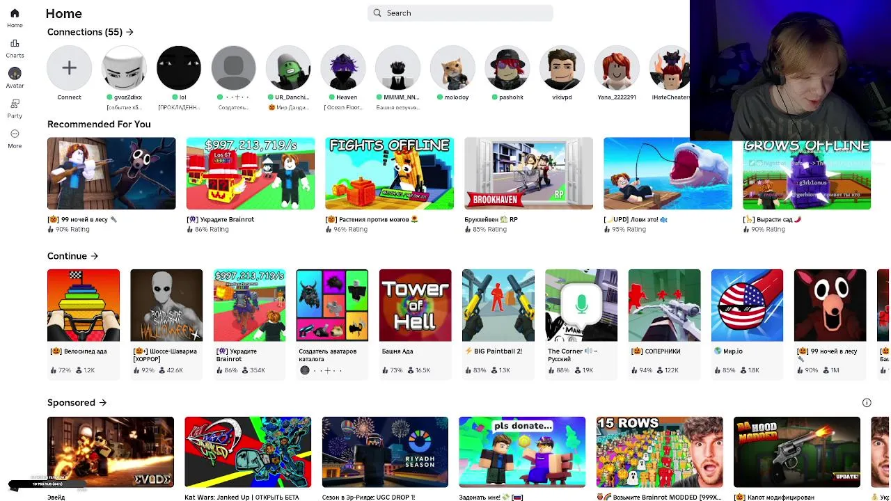891x501 pixels.
Task: Open vikivpd connection avatar
Action: pyautogui.click(x=562, y=67)
